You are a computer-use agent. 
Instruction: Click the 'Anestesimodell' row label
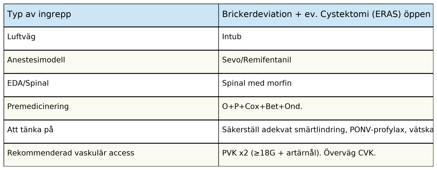tap(36, 60)
